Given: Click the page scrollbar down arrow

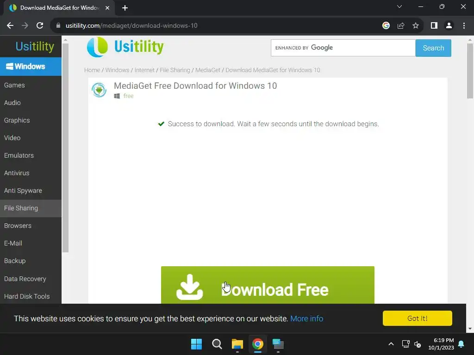Looking at the screenshot, I should tap(470, 329).
